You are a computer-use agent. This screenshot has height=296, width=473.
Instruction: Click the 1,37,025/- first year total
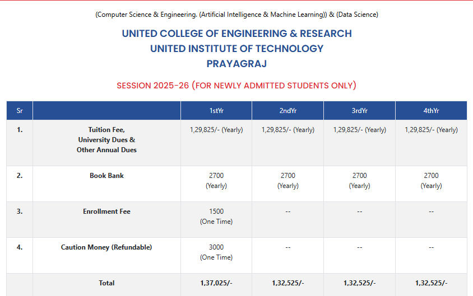click(216, 283)
